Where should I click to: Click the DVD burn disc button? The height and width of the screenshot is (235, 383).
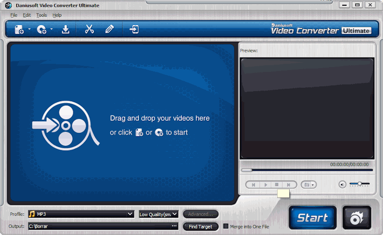(x=357, y=218)
